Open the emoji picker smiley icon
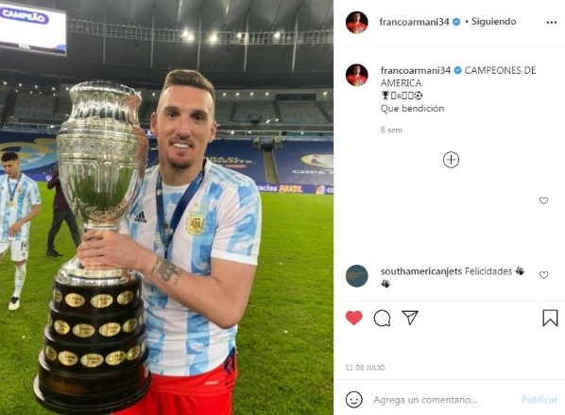Image resolution: width=565 pixels, height=415 pixels. click(354, 400)
